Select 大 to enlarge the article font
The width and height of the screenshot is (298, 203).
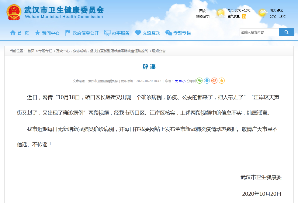pos(176,81)
